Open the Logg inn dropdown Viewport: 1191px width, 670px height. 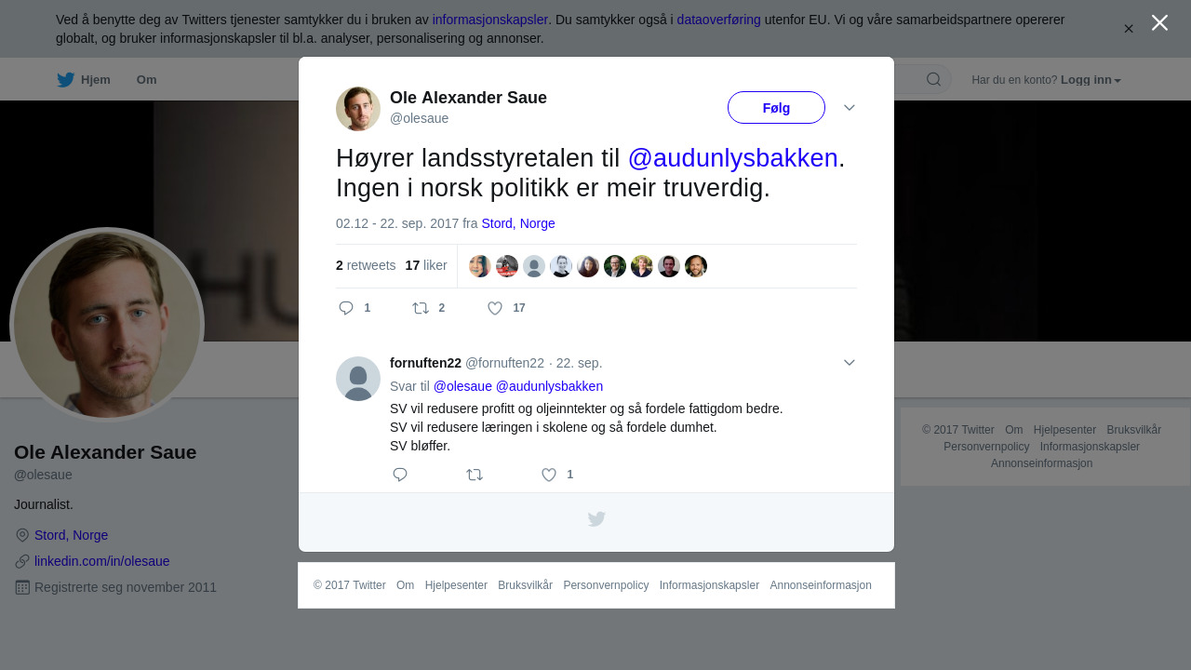pyautogui.click(x=1091, y=80)
